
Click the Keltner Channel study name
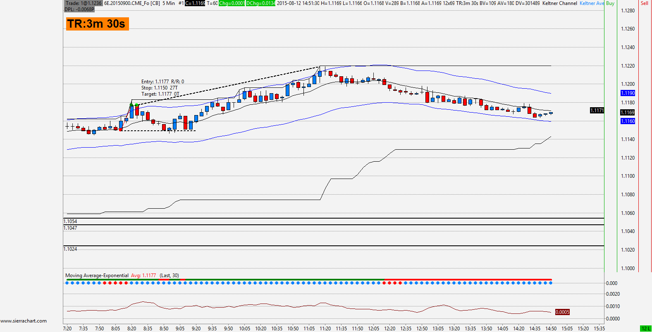(560, 3)
